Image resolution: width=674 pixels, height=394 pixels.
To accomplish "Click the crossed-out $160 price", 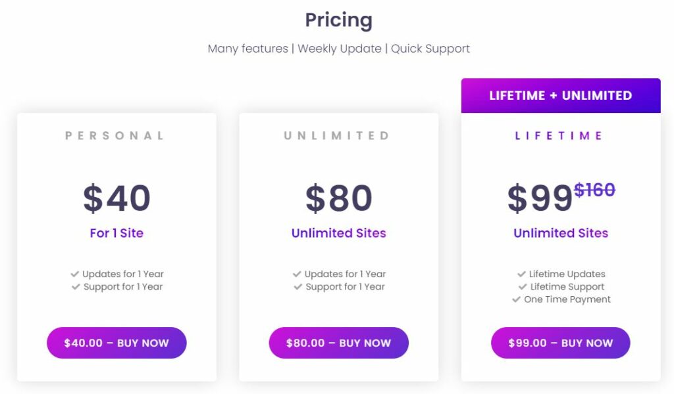I will pyautogui.click(x=594, y=190).
